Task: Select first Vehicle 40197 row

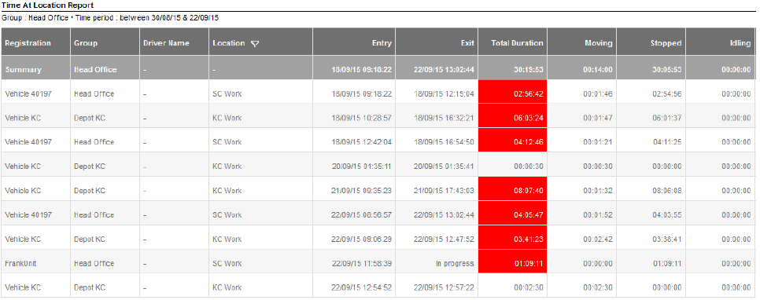Action: (x=378, y=92)
